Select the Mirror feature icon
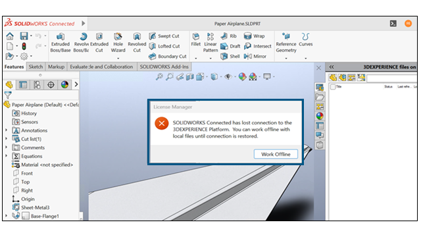The height and width of the screenshot is (237, 421). tap(255, 56)
